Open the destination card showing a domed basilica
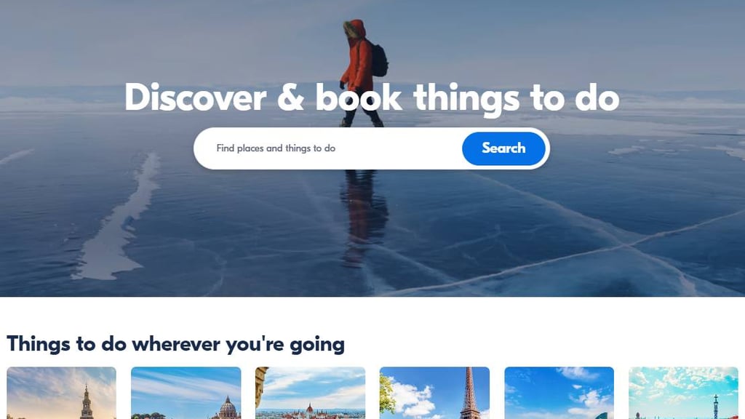This screenshot has height=419, width=745. pos(186,393)
